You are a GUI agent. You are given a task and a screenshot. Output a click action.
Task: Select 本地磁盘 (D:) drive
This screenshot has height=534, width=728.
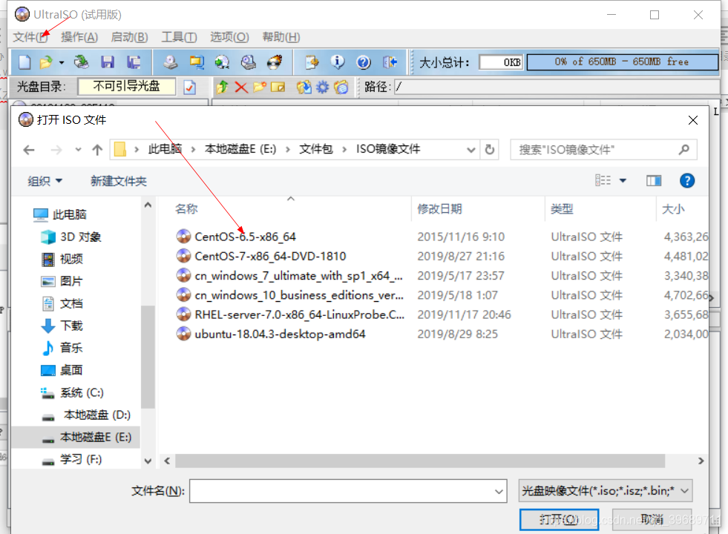86,415
